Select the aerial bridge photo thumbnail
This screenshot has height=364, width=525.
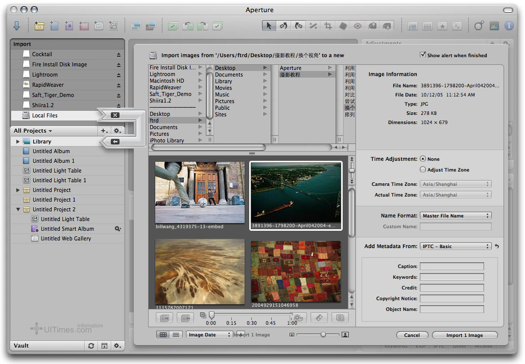[296, 196]
